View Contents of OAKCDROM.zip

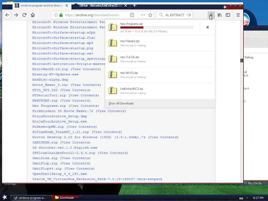75,142
